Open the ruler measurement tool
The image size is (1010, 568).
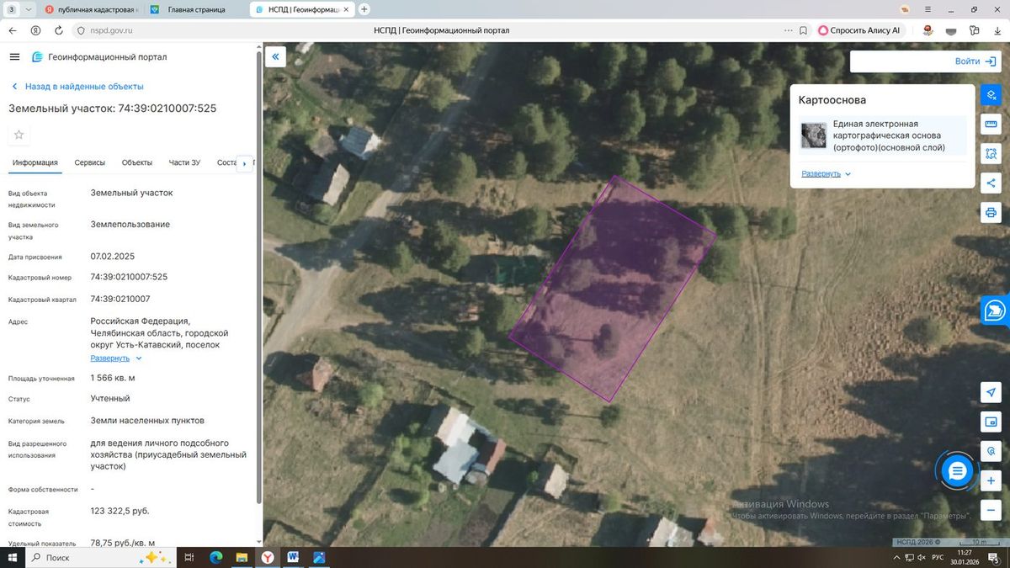pyautogui.click(x=991, y=125)
